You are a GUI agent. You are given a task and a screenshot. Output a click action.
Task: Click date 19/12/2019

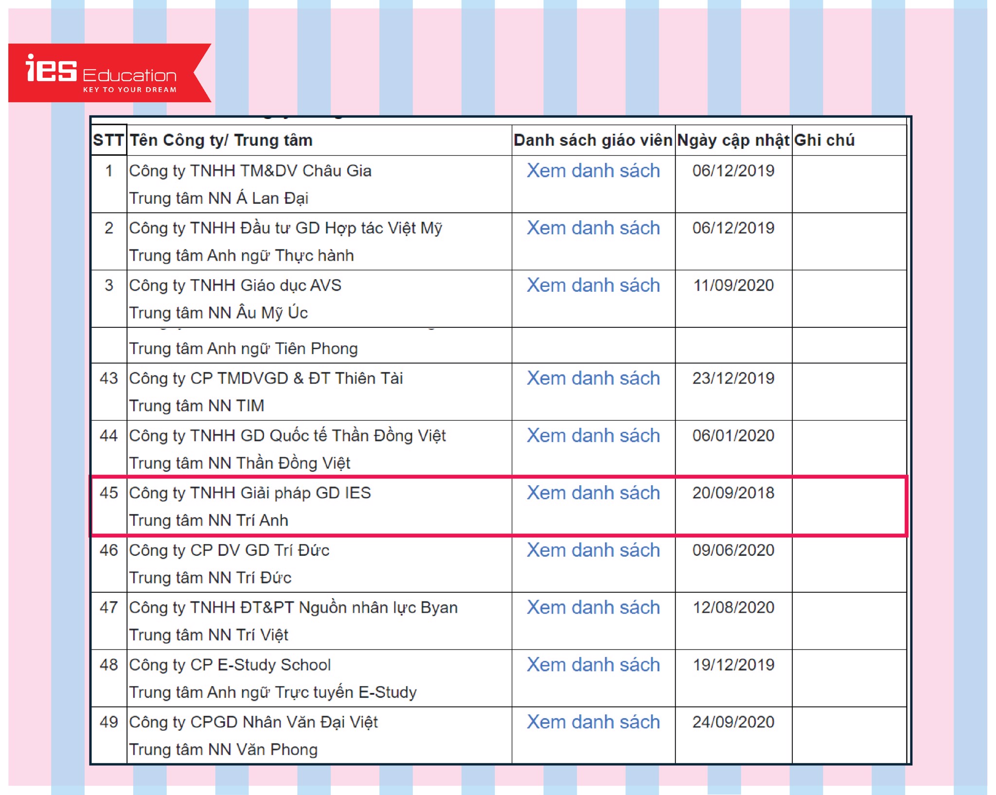click(733, 666)
